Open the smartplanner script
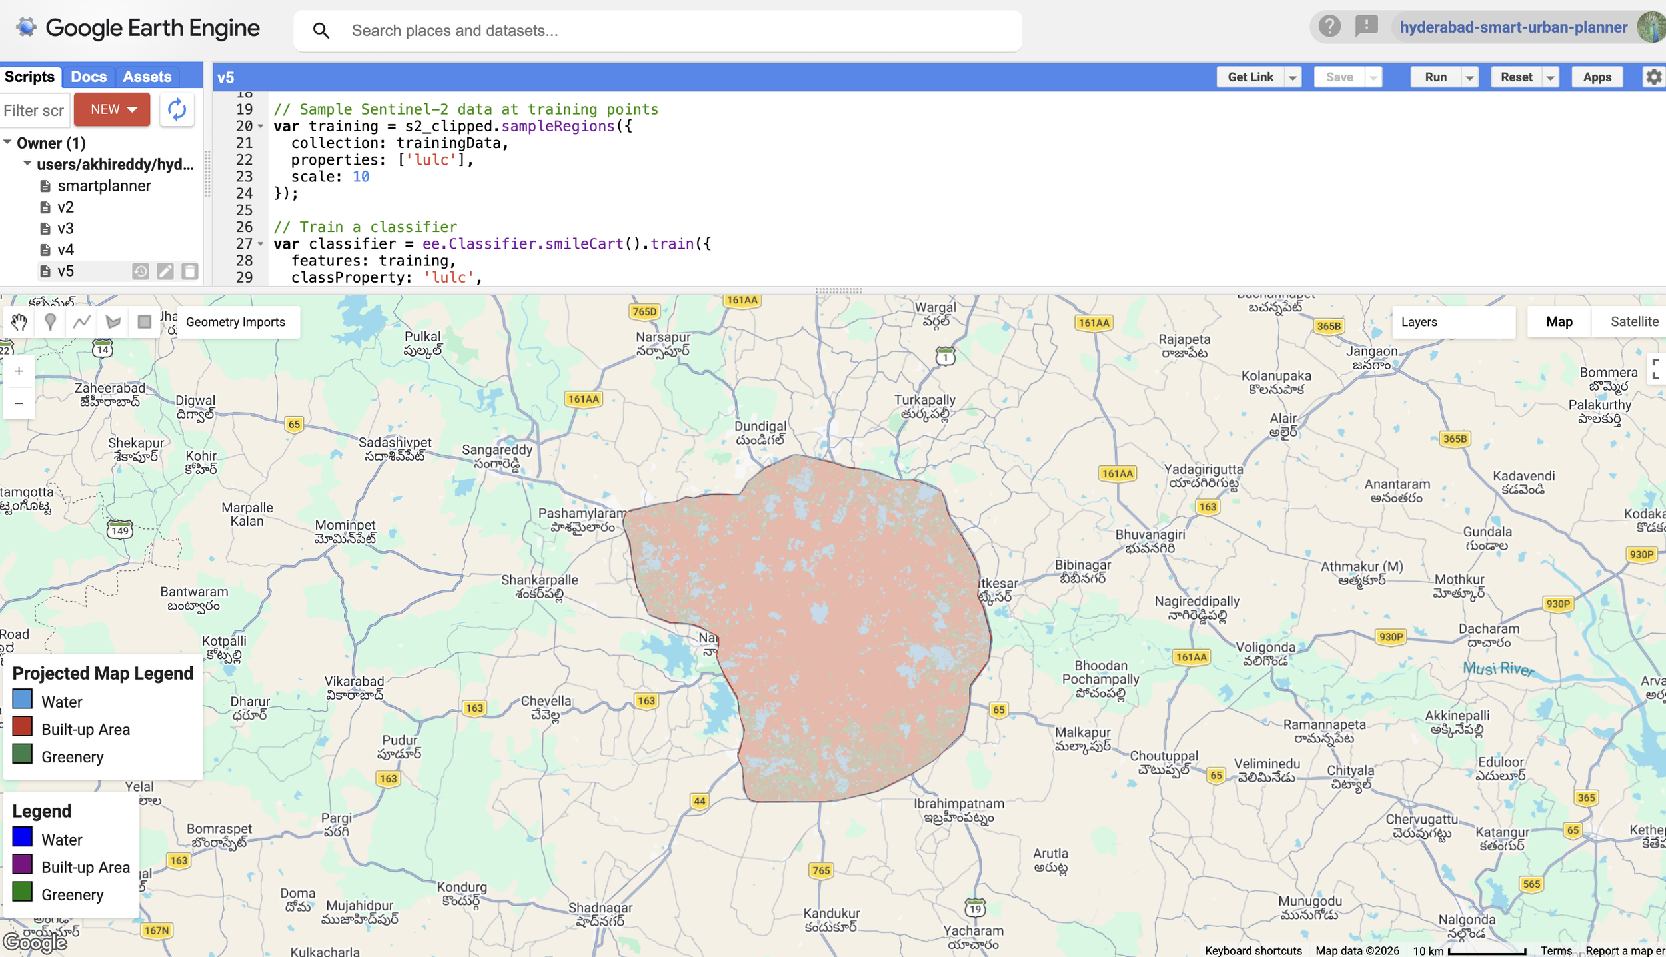 104,186
